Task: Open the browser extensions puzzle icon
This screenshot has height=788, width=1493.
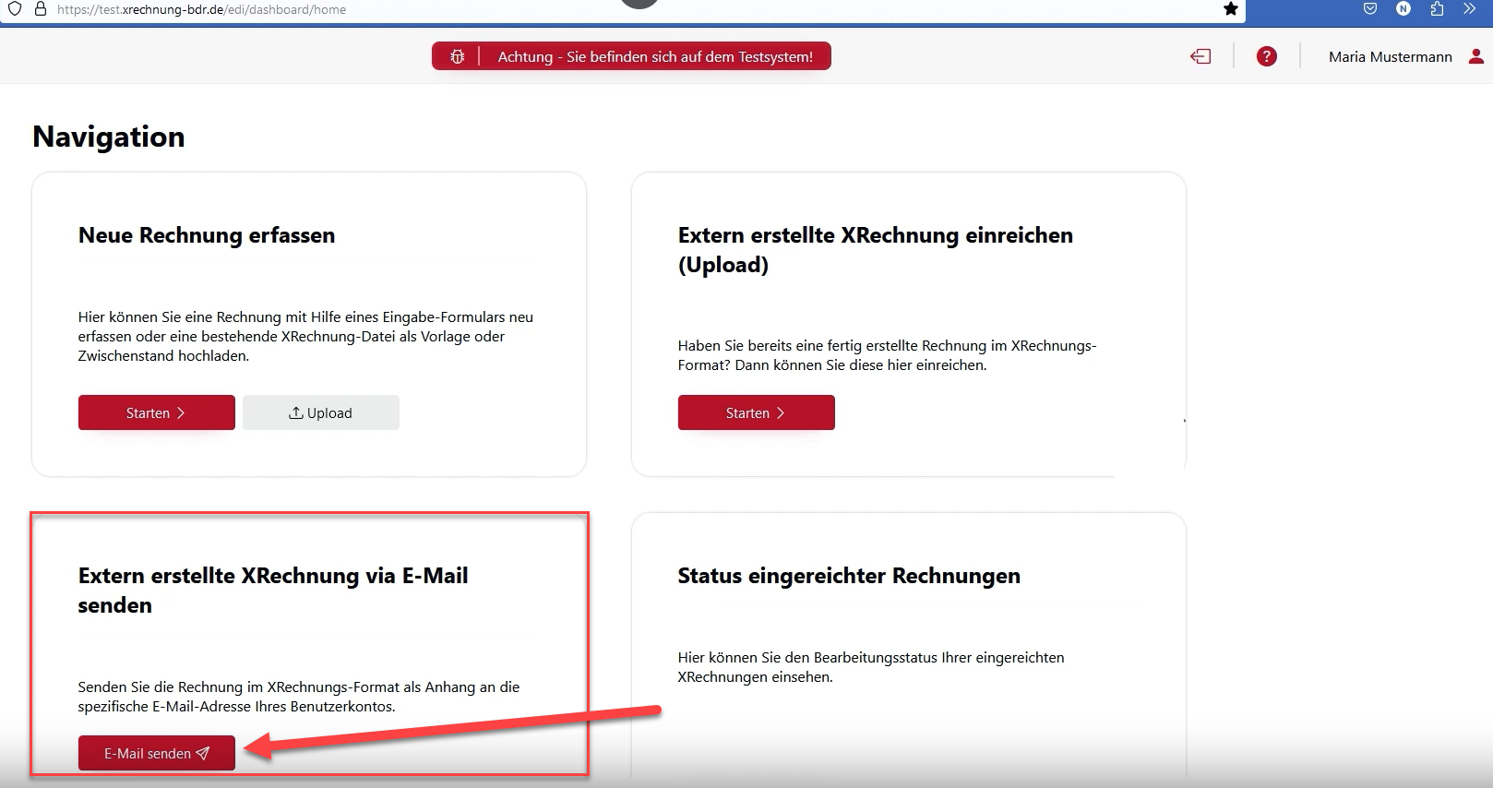Action: (1437, 9)
